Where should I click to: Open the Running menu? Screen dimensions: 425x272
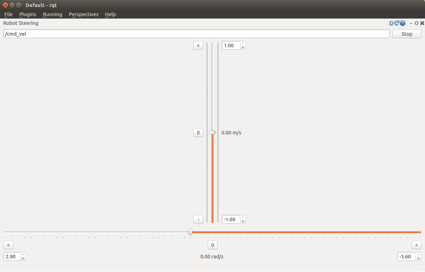pyautogui.click(x=52, y=14)
